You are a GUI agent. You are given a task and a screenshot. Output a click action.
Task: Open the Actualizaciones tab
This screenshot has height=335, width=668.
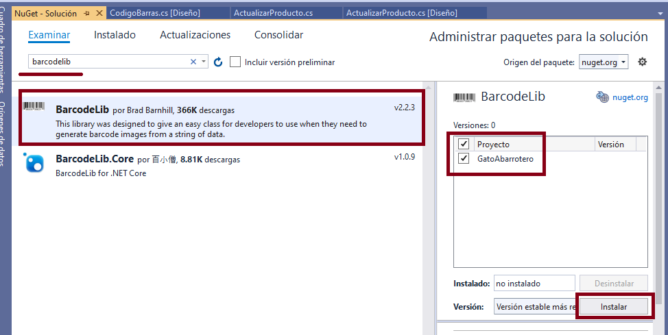coord(195,35)
